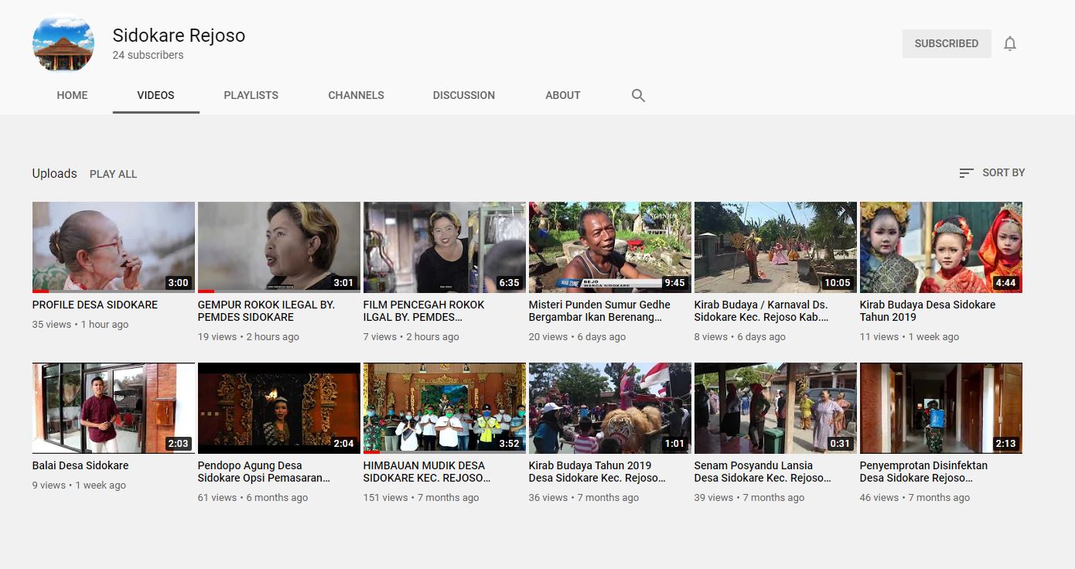Select the Discussion tab
This screenshot has height=569, width=1075.
click(463, 96)
